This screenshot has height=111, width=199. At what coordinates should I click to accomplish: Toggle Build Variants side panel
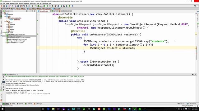click(1, 88)
